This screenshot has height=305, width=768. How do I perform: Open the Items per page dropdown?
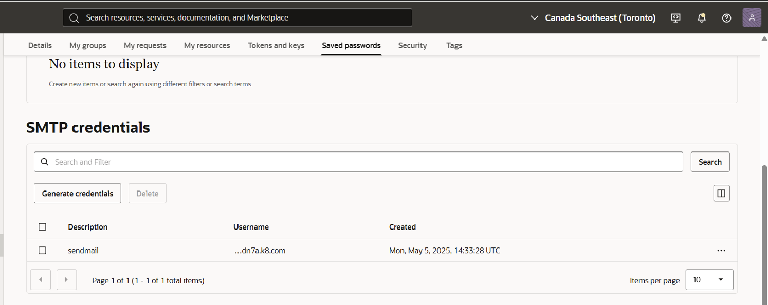click(709, 279)
